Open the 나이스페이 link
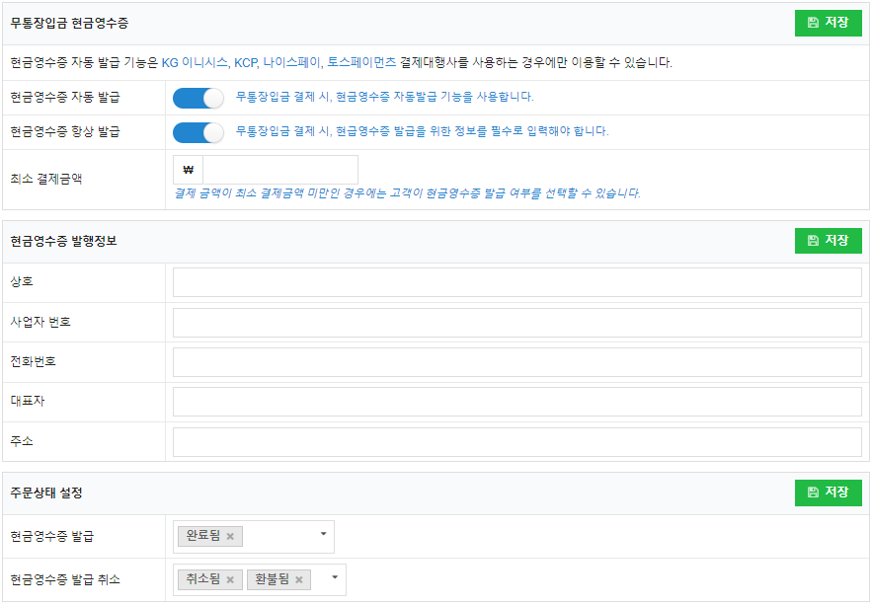This screenshot has height=606, width=873. click(291, 62)
